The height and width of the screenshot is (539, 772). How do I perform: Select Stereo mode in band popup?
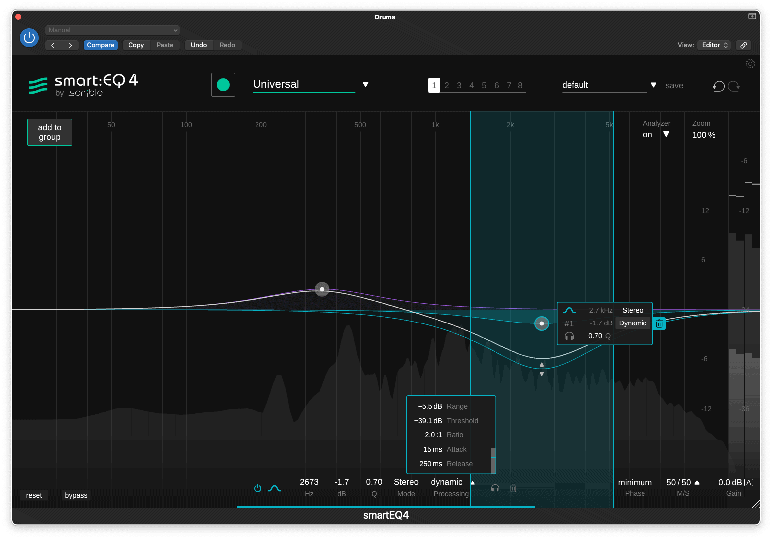pos(633,310)
